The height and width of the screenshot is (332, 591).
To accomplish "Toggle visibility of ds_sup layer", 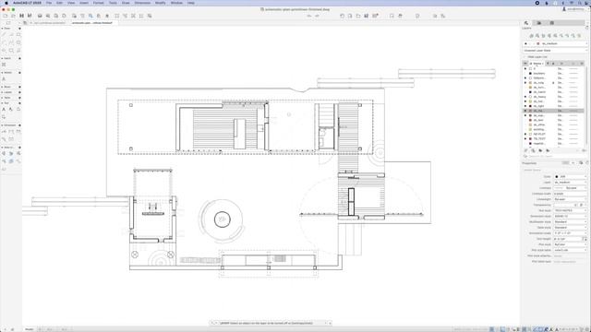I will (x=525, y=115).
